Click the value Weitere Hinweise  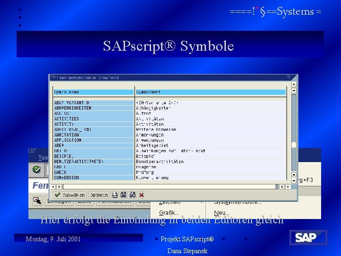pyautogui.click(x=156, y=129)
